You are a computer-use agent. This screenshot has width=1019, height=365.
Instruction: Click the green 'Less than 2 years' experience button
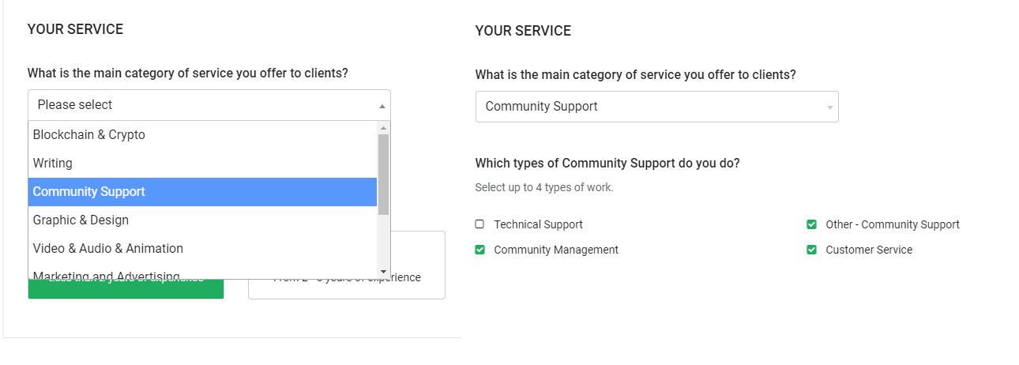tap(126, 289)
